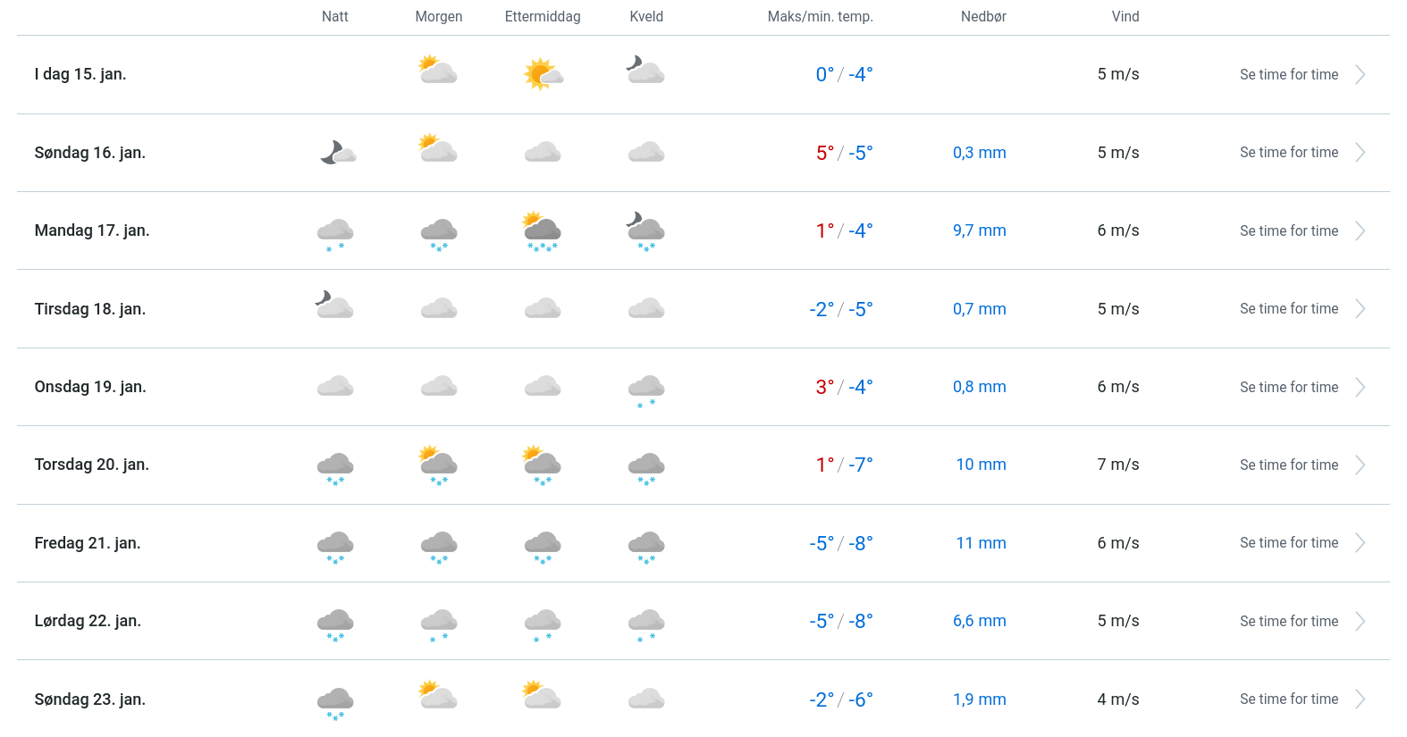
Task: Click Wednesday 19 Jan evening snow icon
Action: 646,389
